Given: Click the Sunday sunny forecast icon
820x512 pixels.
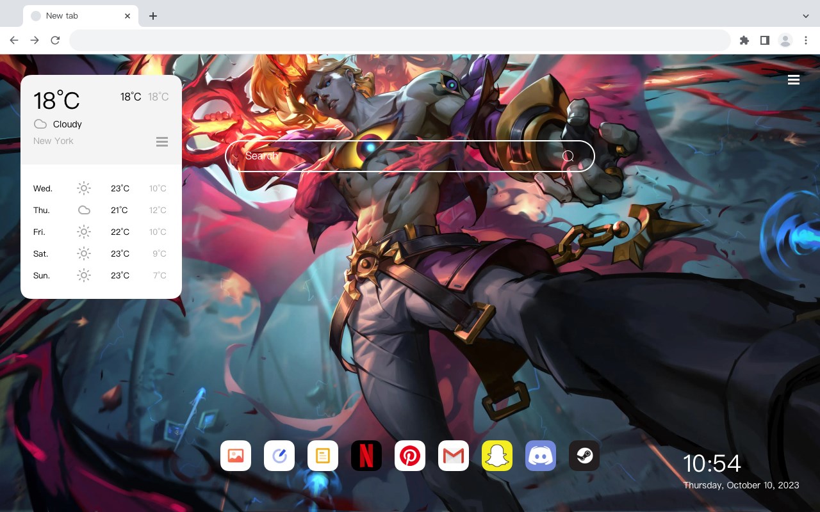Looking at the screenshot, I should (84, 275).
